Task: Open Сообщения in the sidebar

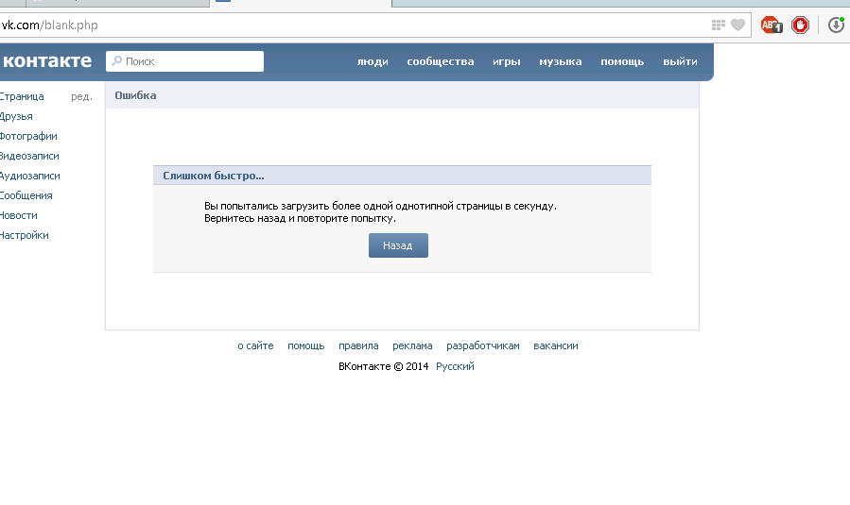Action: 26,195
